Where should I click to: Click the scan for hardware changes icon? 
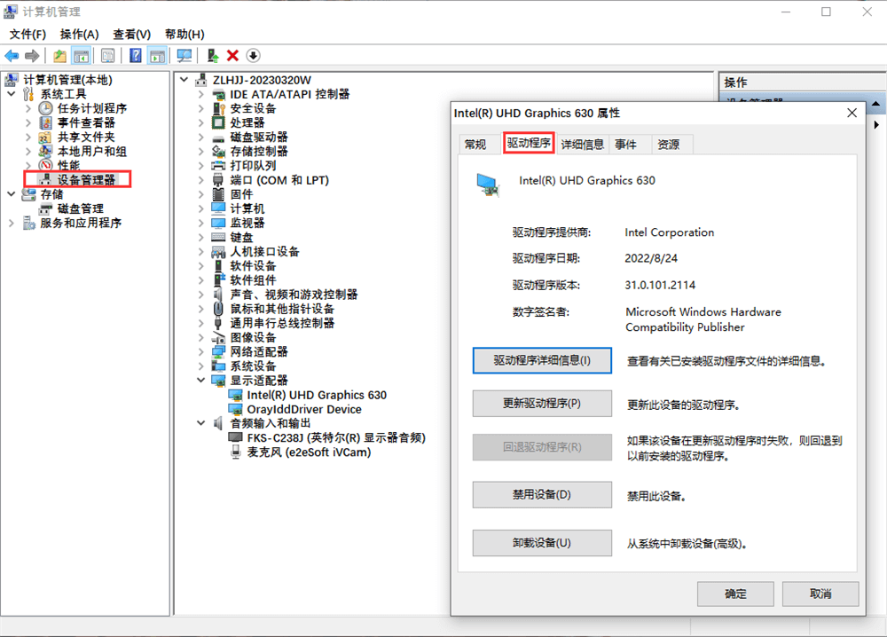(184, 56)
